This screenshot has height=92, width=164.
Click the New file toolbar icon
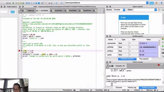pos(3,3)
